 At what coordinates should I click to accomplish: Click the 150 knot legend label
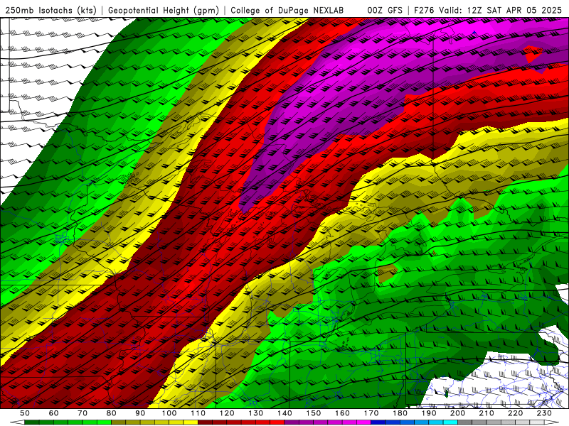[314, 413]
